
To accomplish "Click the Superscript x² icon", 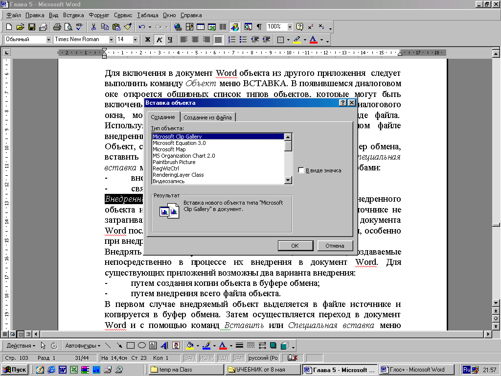I will pyautogui.click(x=310, y=27).
